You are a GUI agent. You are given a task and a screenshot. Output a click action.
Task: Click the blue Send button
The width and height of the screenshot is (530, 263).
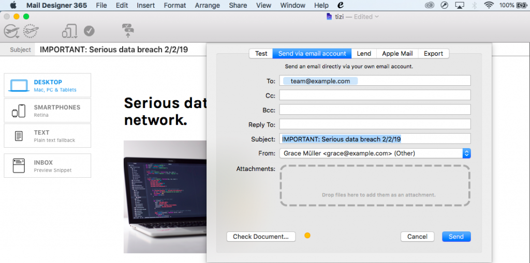point(456,237)
